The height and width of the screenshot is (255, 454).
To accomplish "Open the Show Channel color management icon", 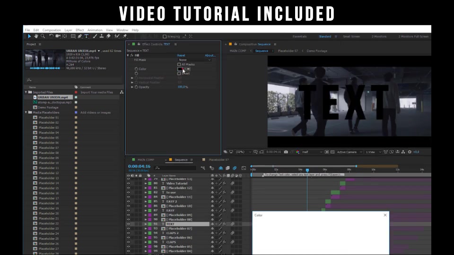I will 297,152.
